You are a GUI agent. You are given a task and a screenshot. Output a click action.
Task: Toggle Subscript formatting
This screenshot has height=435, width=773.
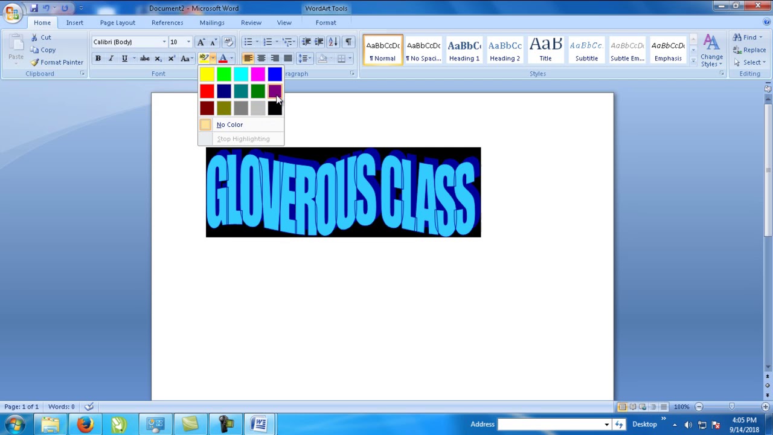158,59
